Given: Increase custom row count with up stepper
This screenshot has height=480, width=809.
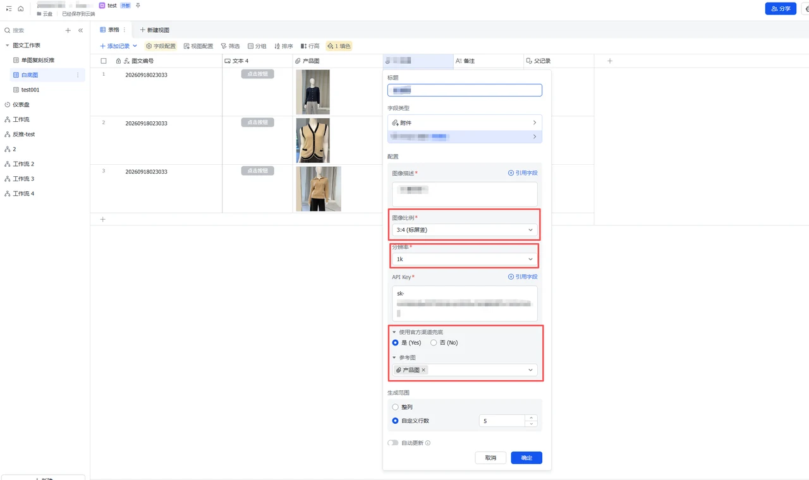Looking at the screenshot, I should [x=531, y=417].
